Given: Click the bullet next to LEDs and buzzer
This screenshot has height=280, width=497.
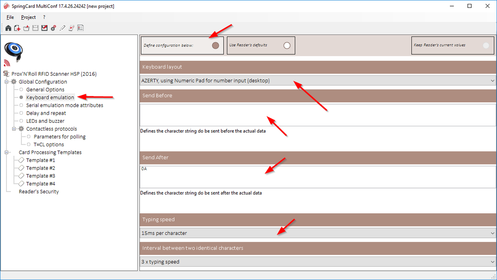Looking at the screenshot, I should 21,121.
